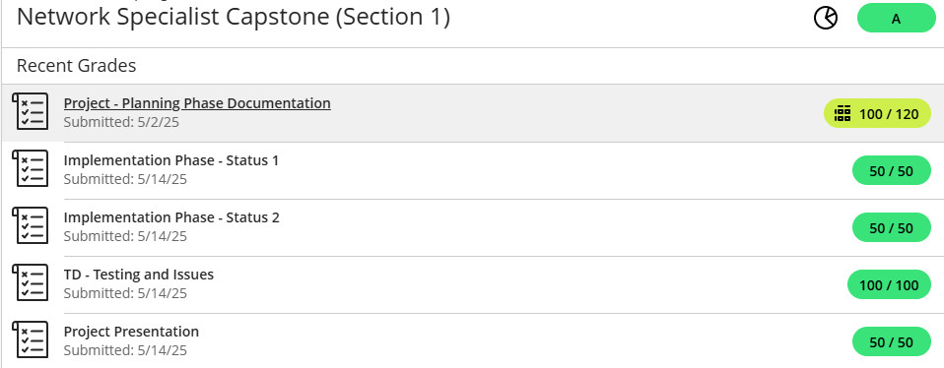The height and width of the screenshot is (368, 944).
Task: Click the 50 / 50 grade for Status 2
Action: (892, 227)
